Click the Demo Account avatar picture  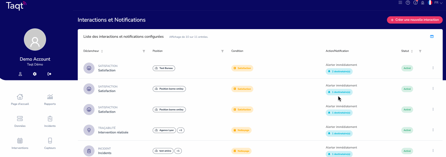(35, 40)
